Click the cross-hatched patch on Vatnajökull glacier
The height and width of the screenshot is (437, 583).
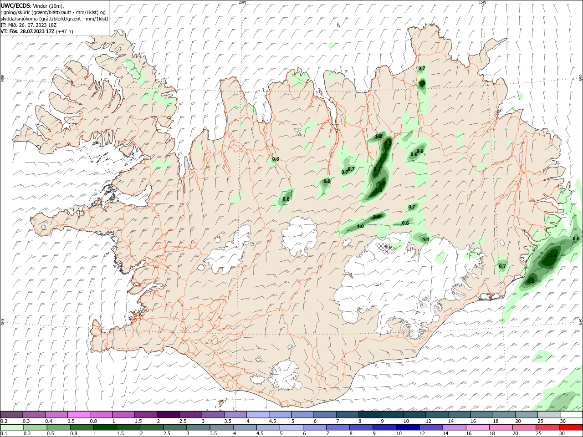385,247
